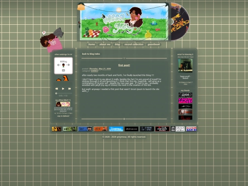Click the green soldier footer badge
Viewport: 248px width, 186px height.
(70, 129)
